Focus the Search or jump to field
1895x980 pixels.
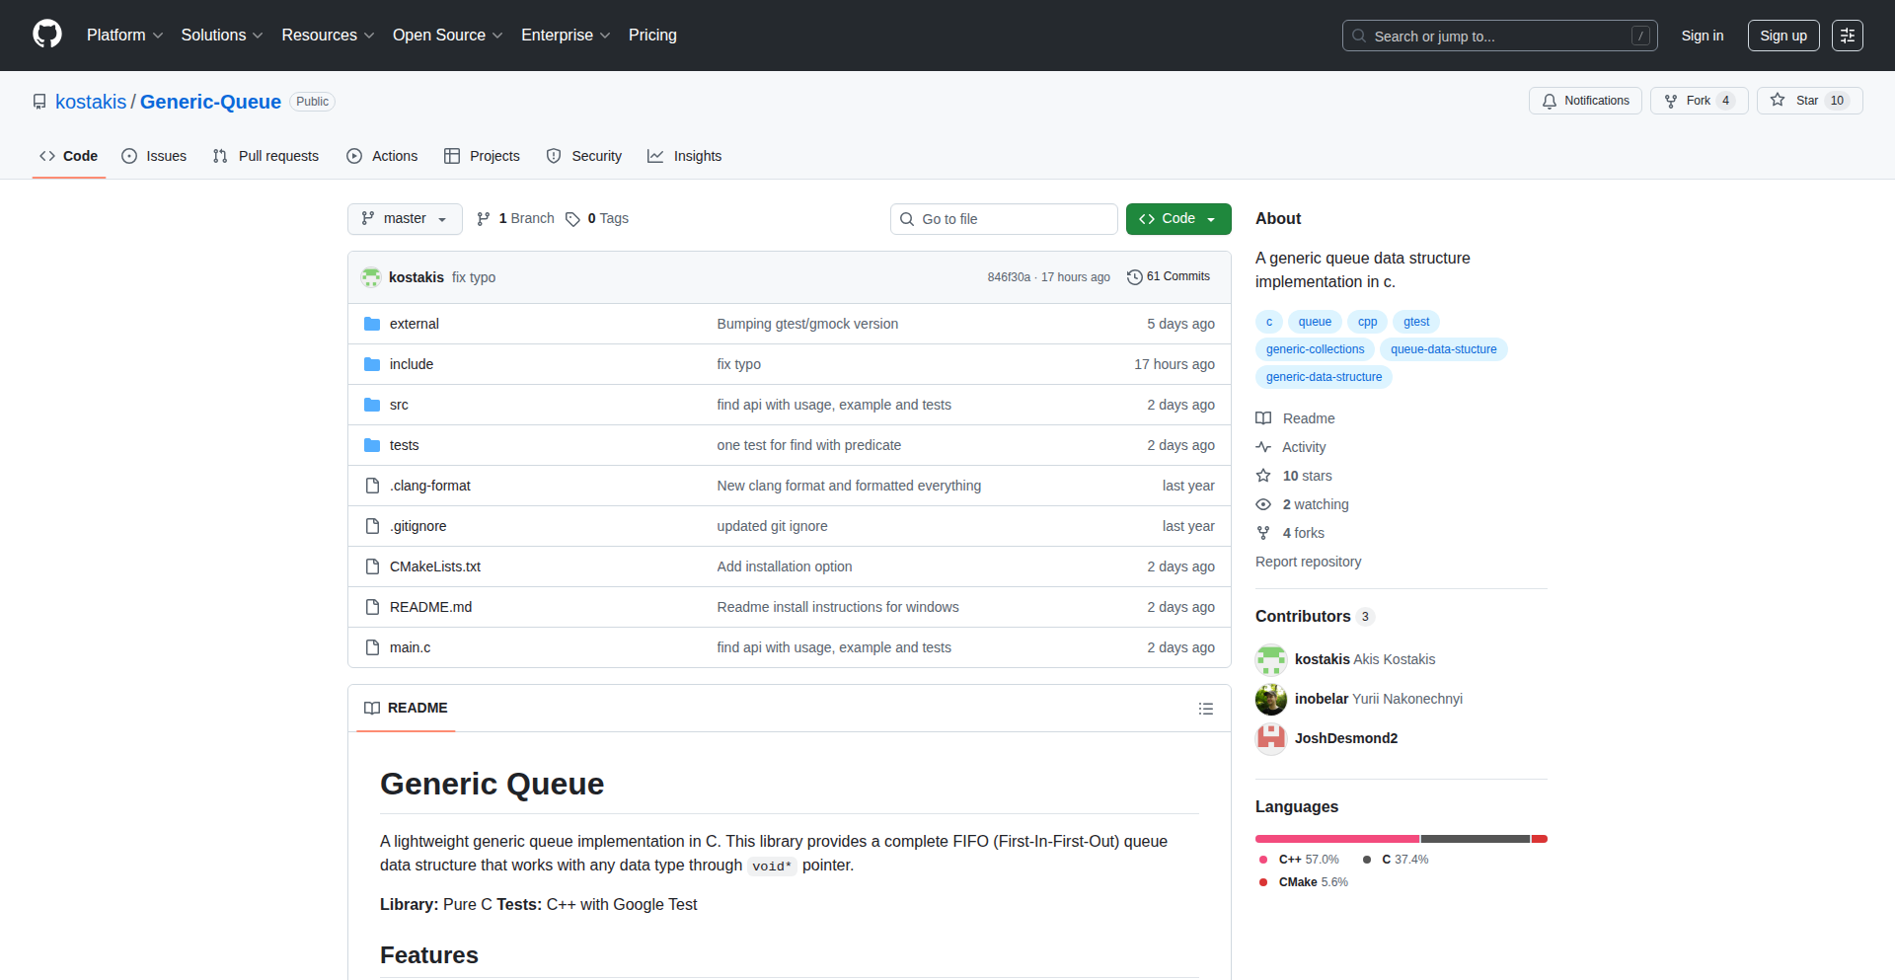point(1500,36)
